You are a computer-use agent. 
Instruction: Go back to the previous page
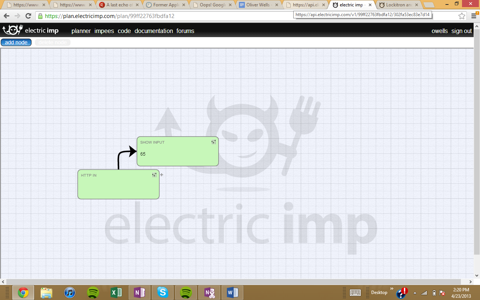(x=6, y=16)
